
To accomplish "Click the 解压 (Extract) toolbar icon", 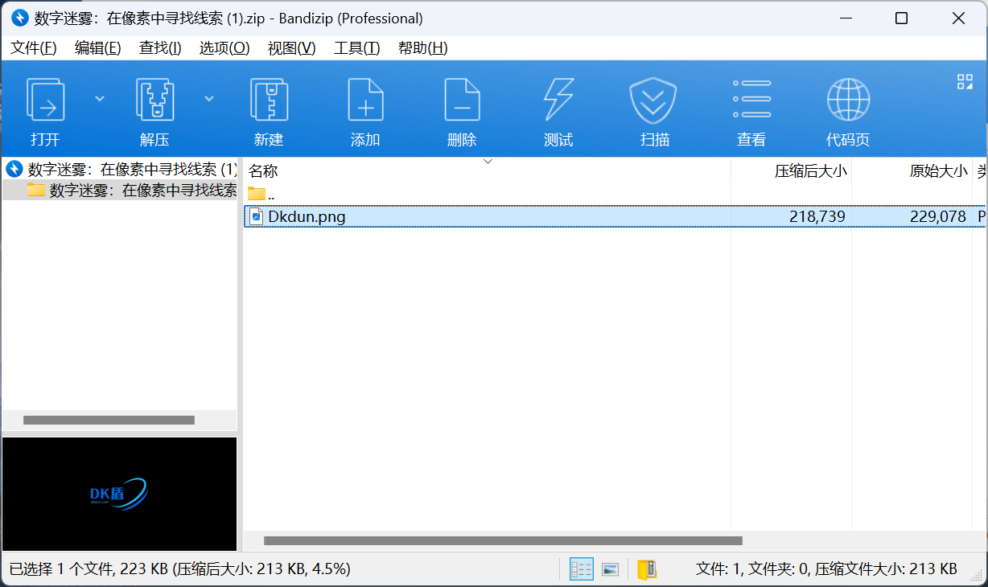I will pos(154,101).
